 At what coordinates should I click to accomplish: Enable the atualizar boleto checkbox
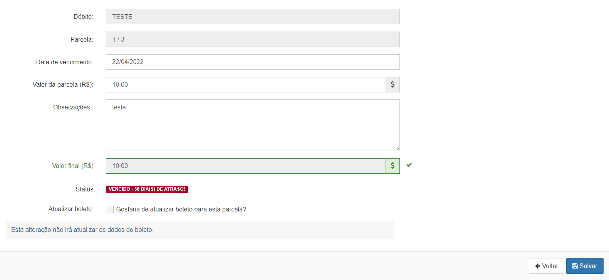[x=110, y=209]
